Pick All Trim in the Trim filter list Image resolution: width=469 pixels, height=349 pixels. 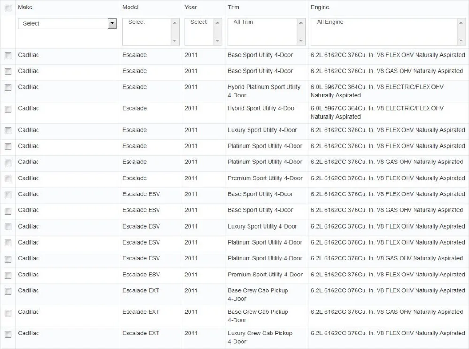tap(243, 22)
